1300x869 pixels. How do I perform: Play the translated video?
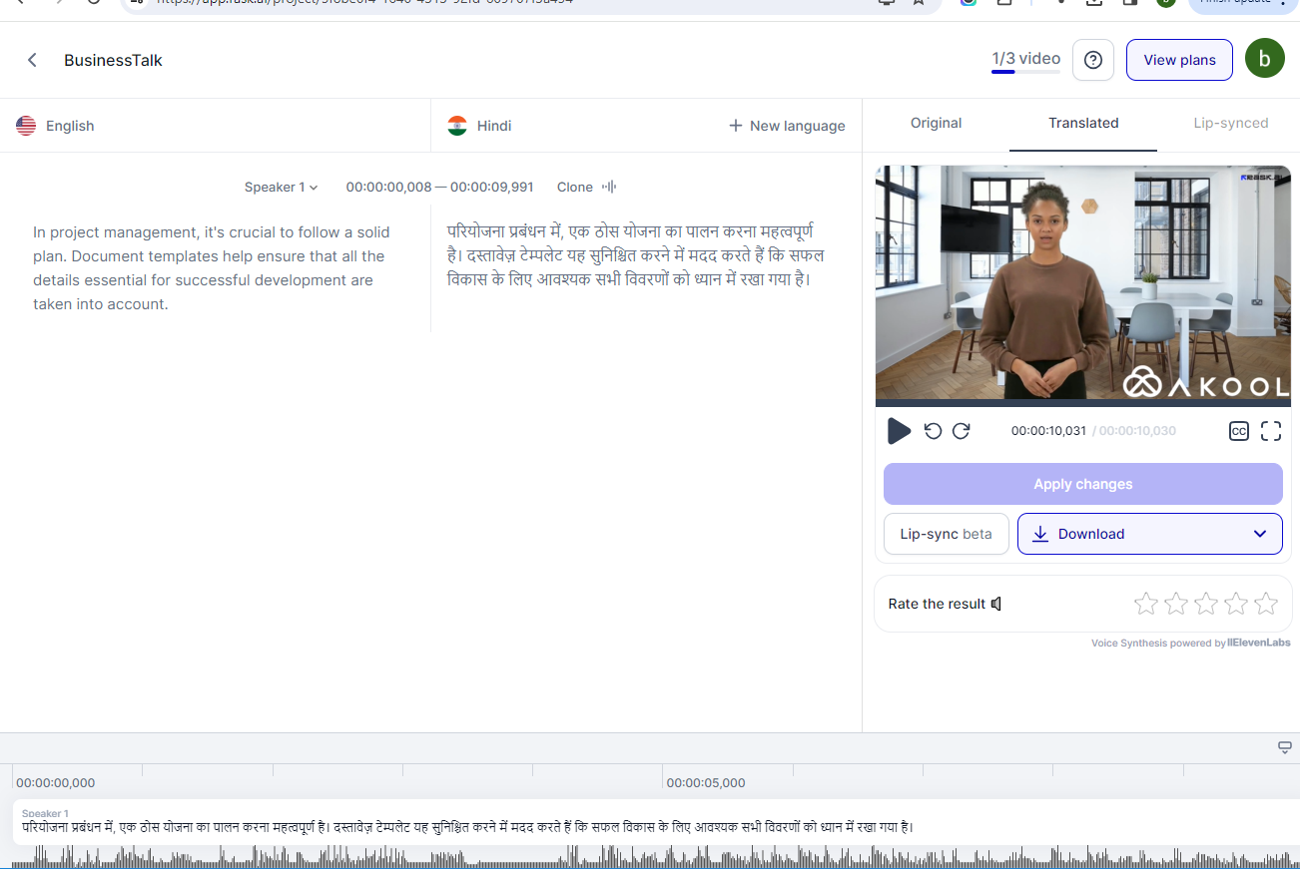point(899,431)
